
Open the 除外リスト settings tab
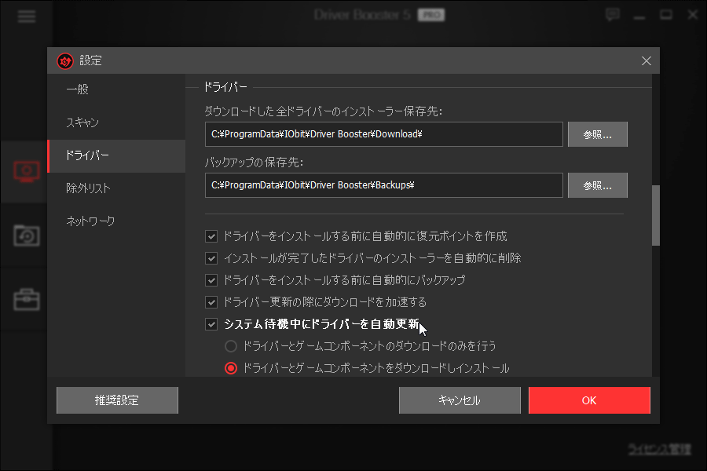coord(117,188)
